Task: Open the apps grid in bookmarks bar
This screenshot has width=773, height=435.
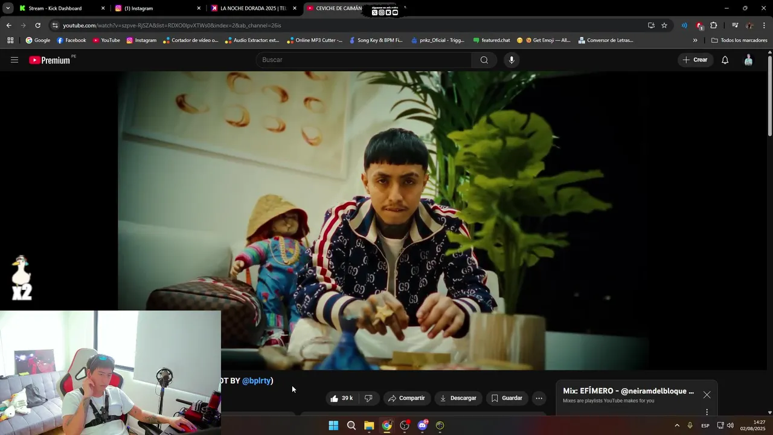Action: click(x=10, y=40)
